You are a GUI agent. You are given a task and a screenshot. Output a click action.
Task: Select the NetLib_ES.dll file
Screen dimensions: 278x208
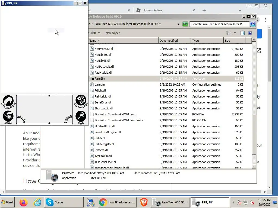[103, 55]
